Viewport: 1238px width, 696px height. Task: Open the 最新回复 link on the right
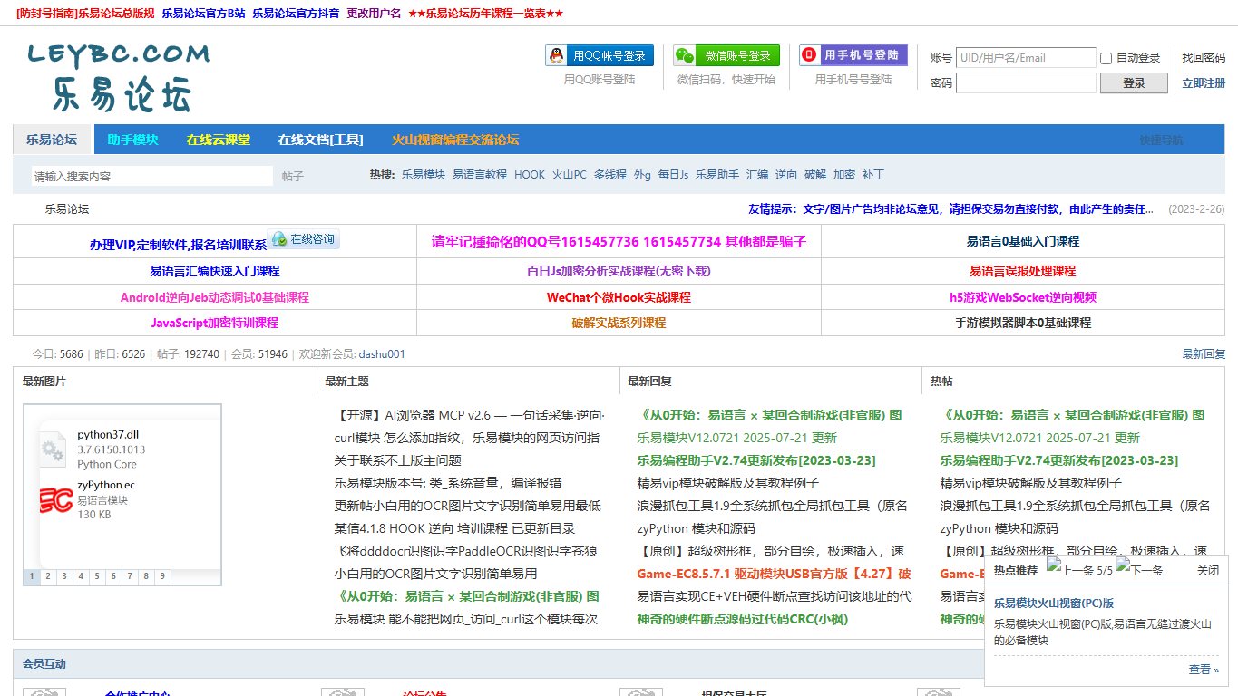click(1204, 354)
